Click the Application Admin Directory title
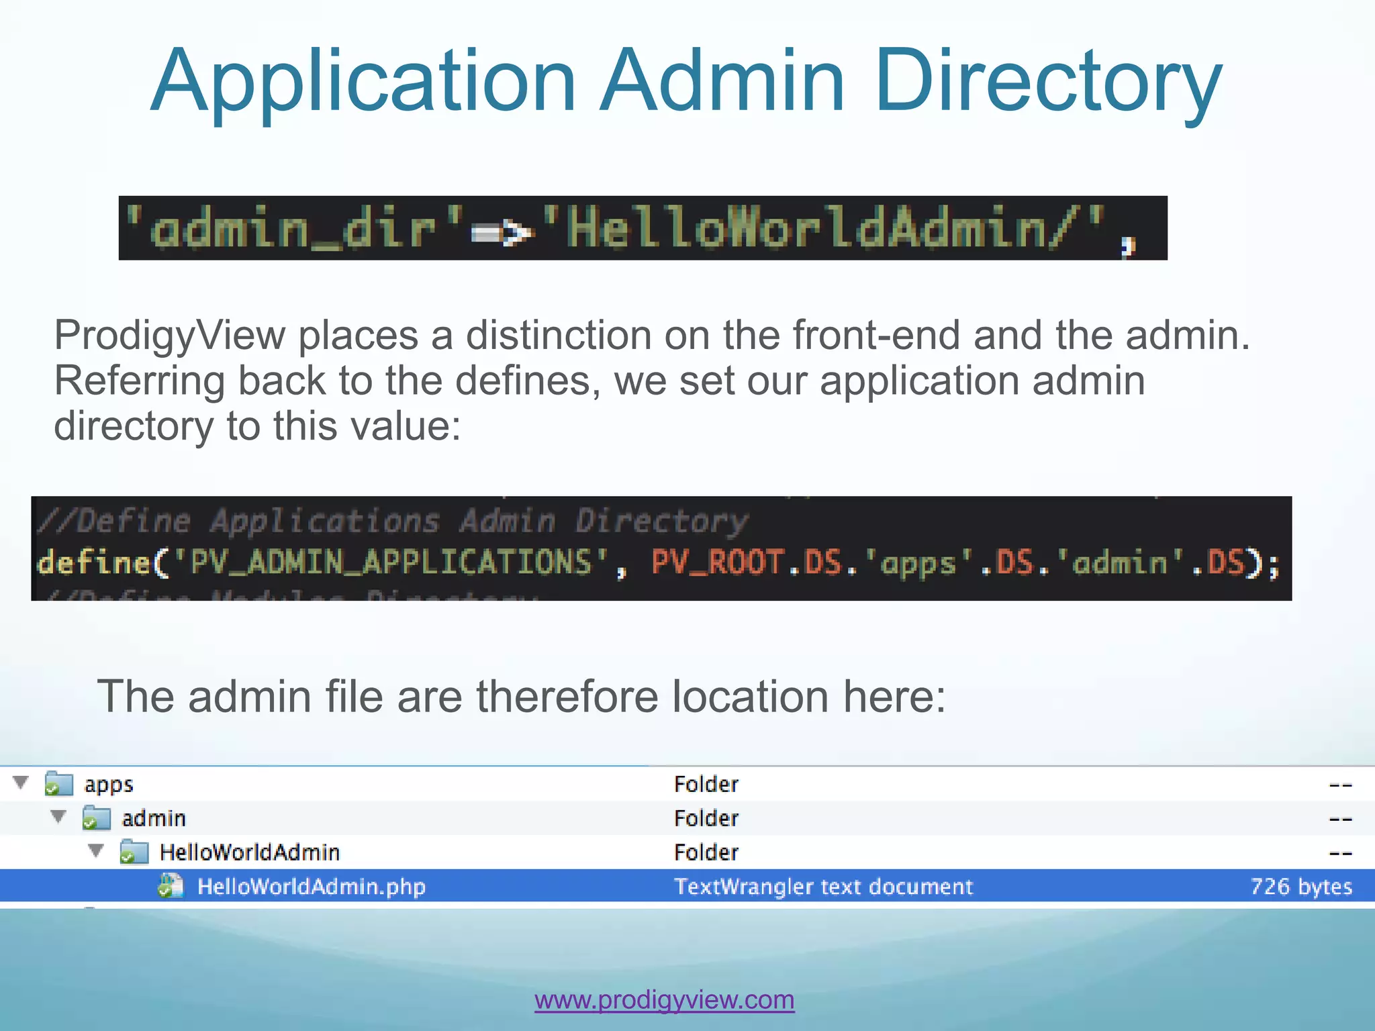The width and height of the screenshot is (1375, 1031). coord(686,81)
